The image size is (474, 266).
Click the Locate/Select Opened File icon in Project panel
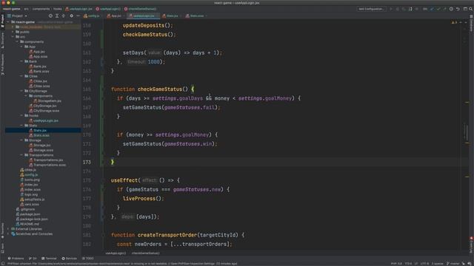[50, 16]
